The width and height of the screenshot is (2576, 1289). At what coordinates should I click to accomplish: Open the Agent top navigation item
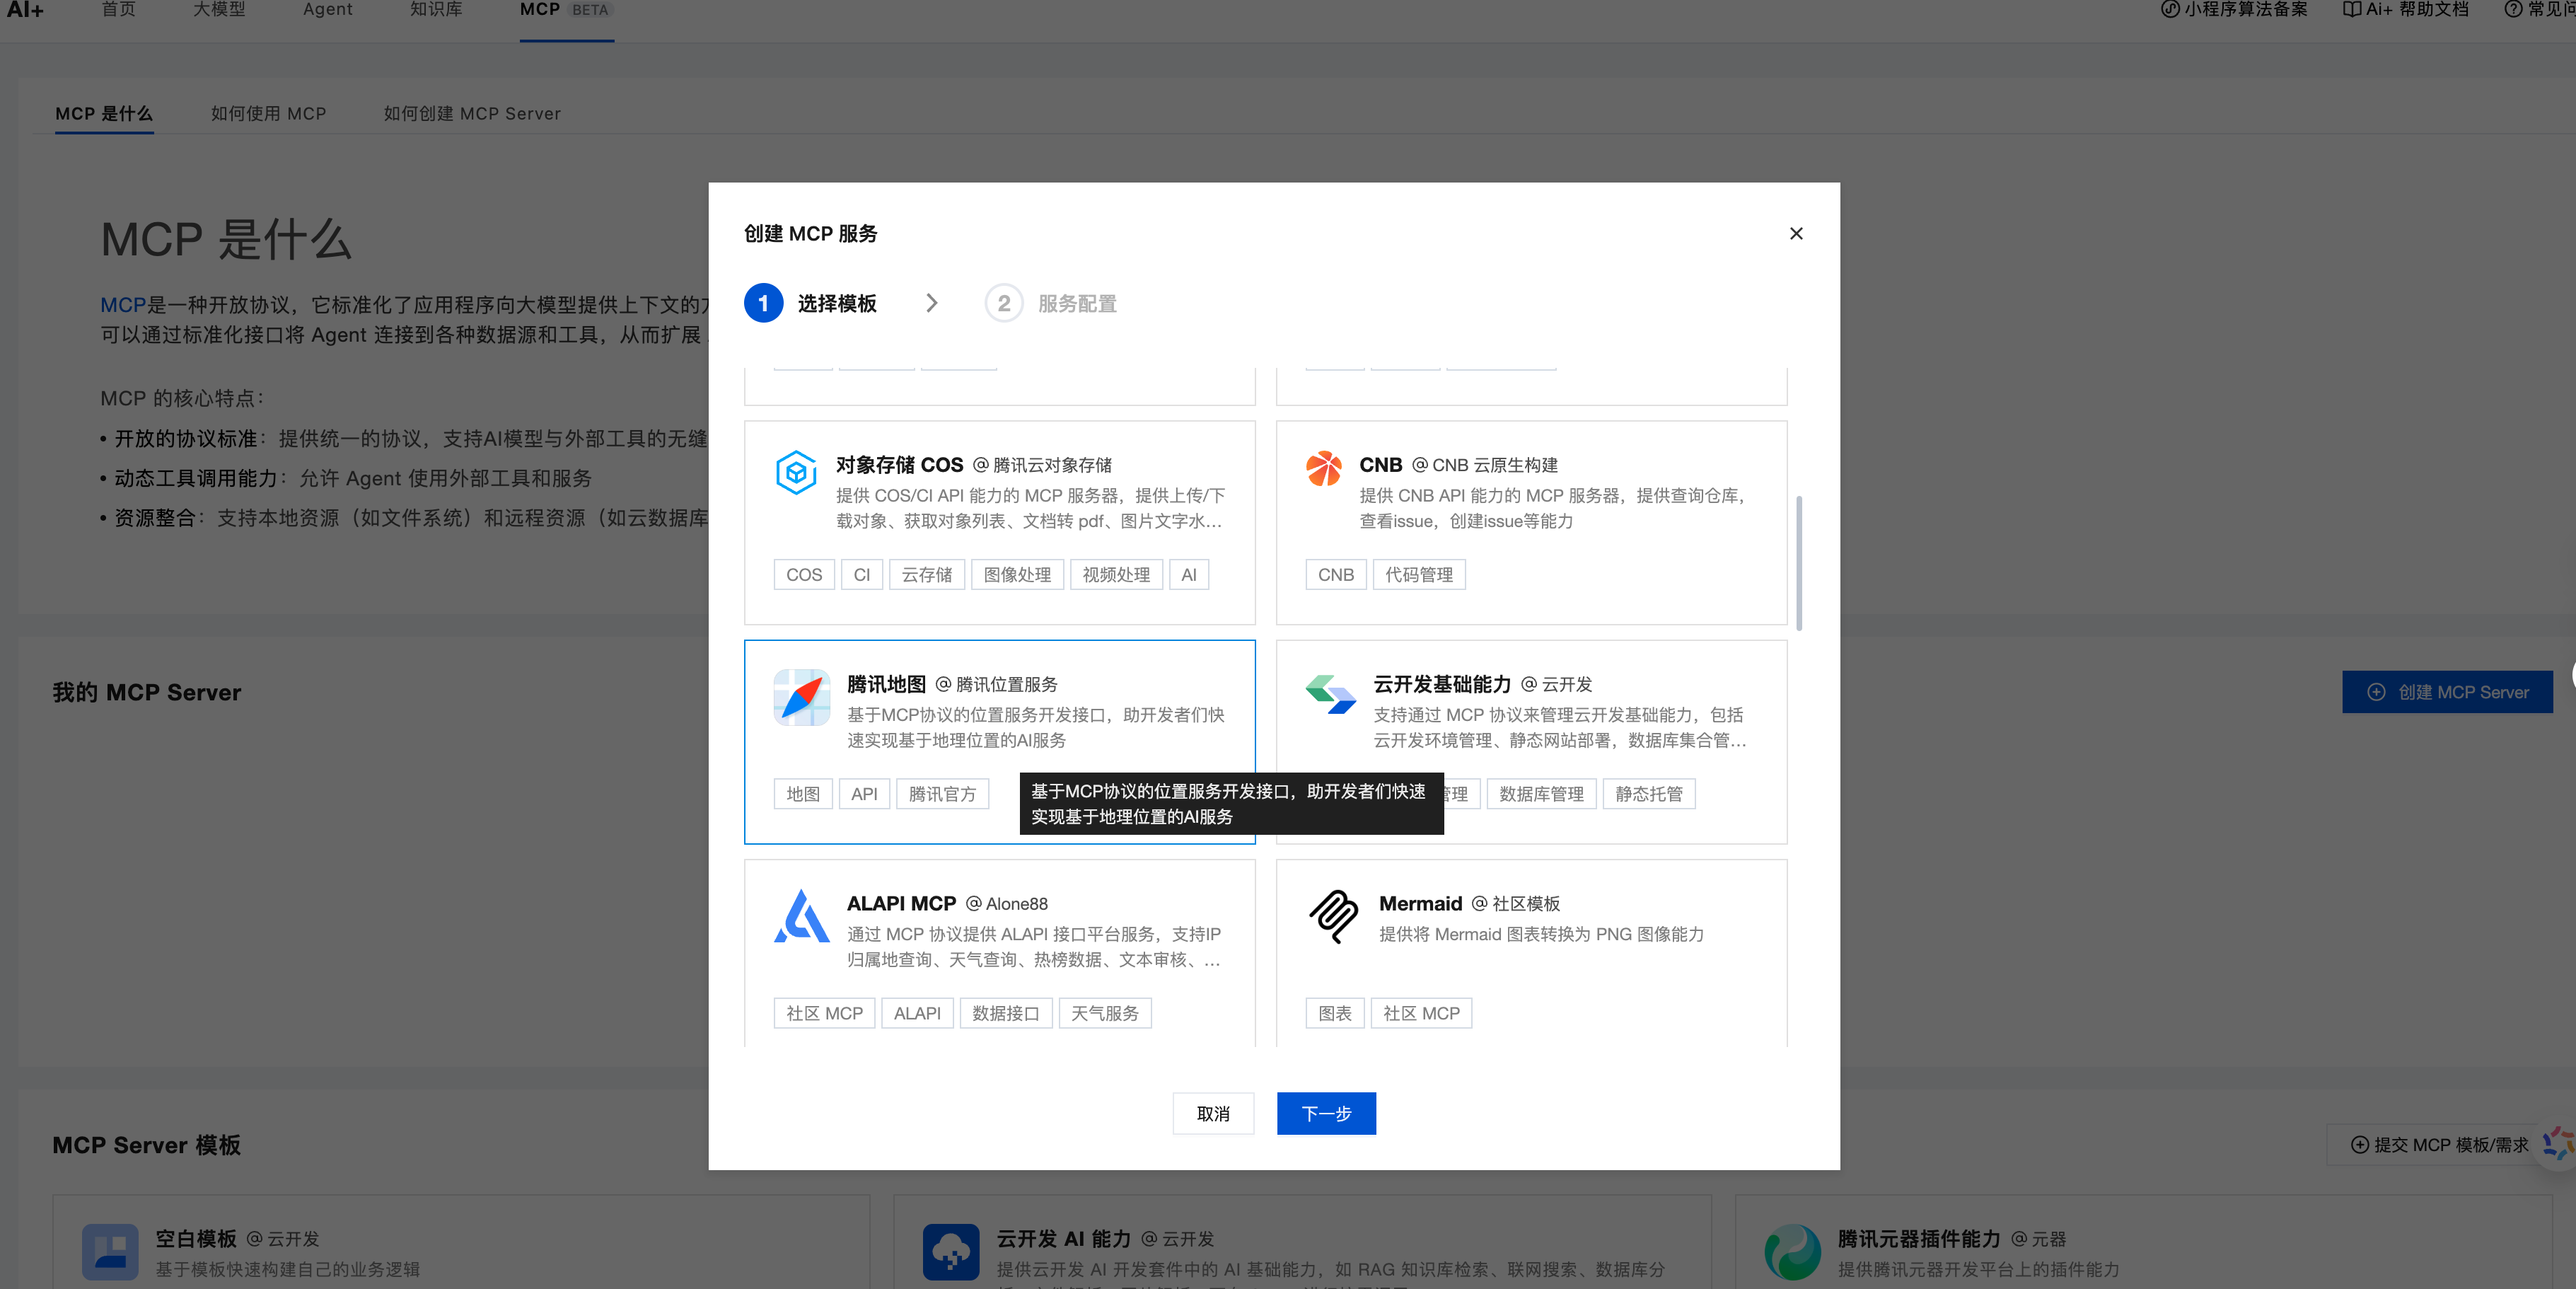pyautogui.click(x=327, y=10)
